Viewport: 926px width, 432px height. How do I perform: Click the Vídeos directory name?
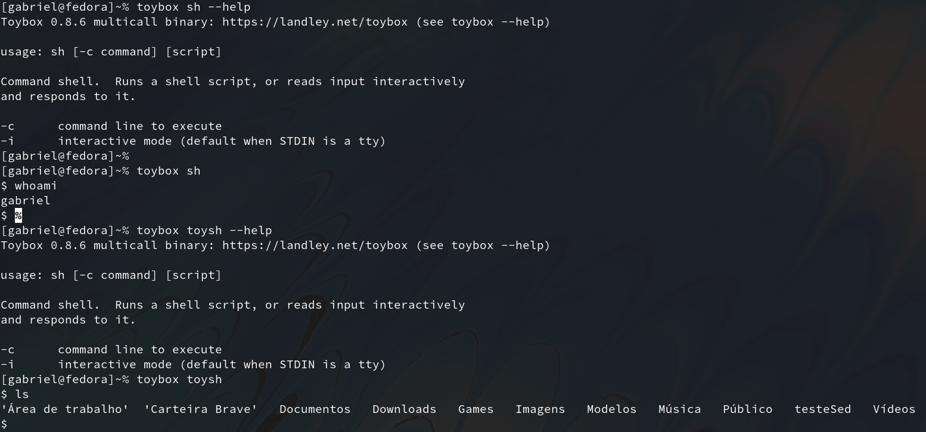click(894, 409)
